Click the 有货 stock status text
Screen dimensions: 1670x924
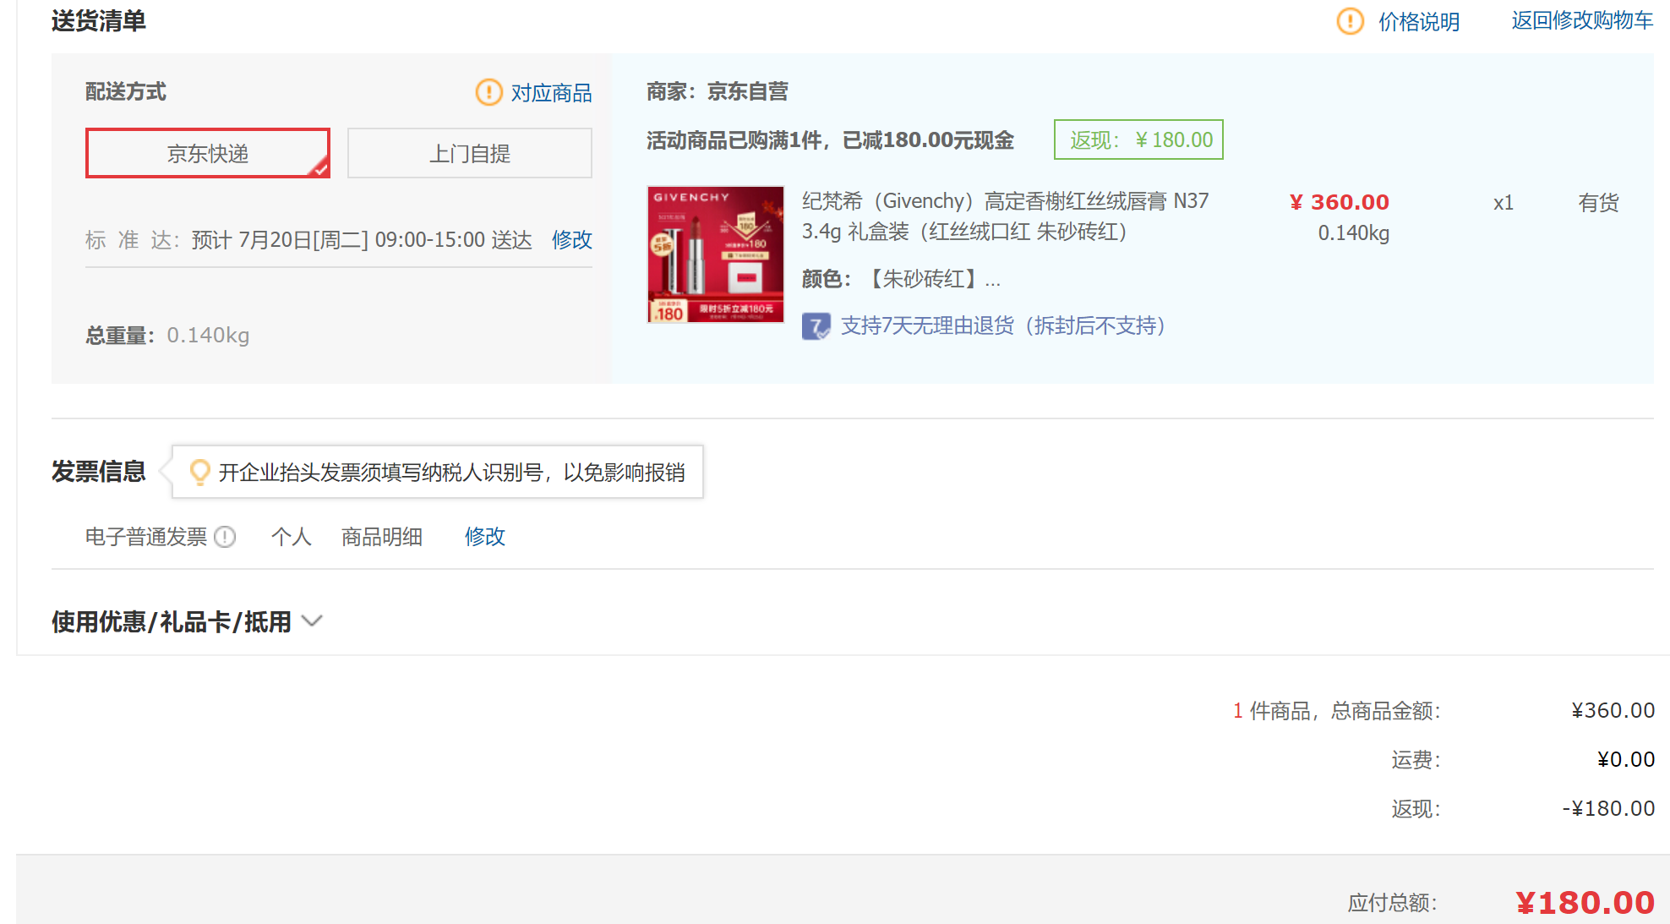pyautogui.click(x=1599, y=203)
